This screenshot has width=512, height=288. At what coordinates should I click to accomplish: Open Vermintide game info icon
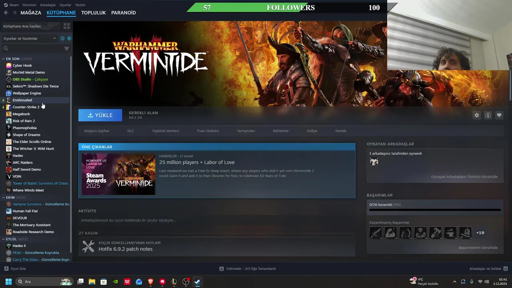click(488, 115)
